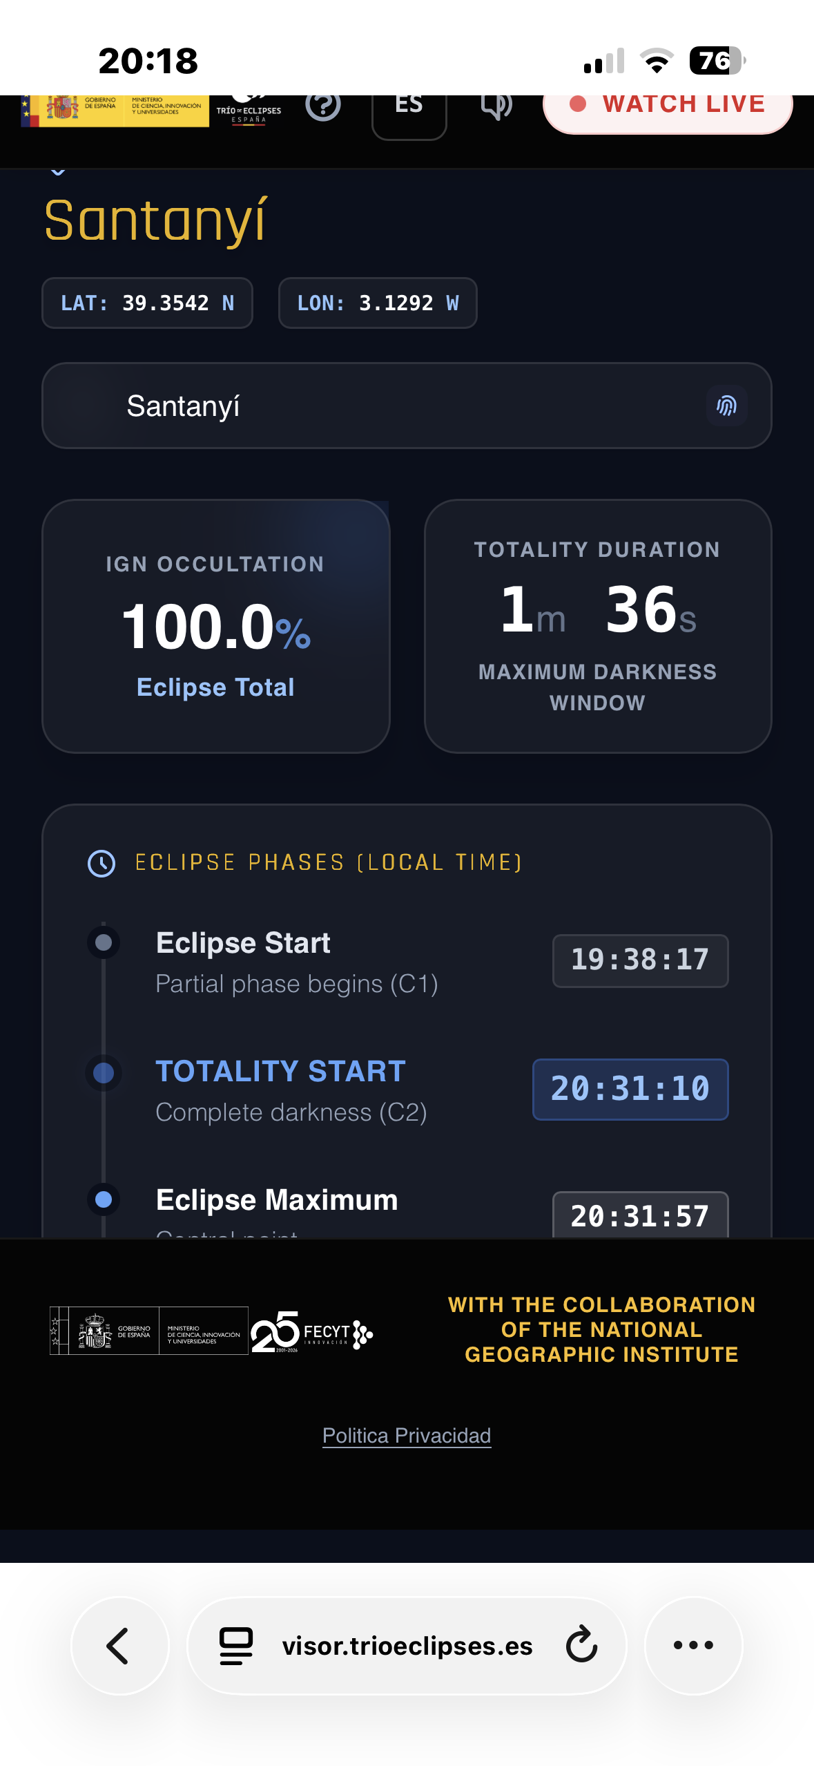Tap the help question mark icon

[323, 106]
